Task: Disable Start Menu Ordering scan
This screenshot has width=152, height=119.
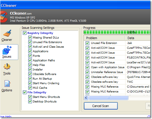Action: pyautogui.click(x=30, y=83)
